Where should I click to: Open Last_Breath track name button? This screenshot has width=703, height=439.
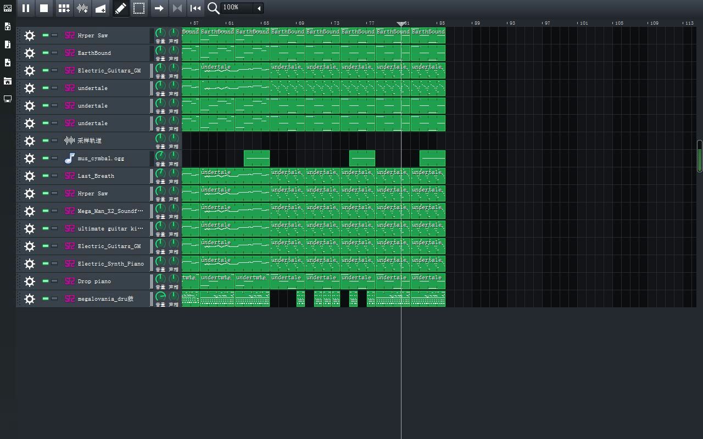tap(105, 176)
